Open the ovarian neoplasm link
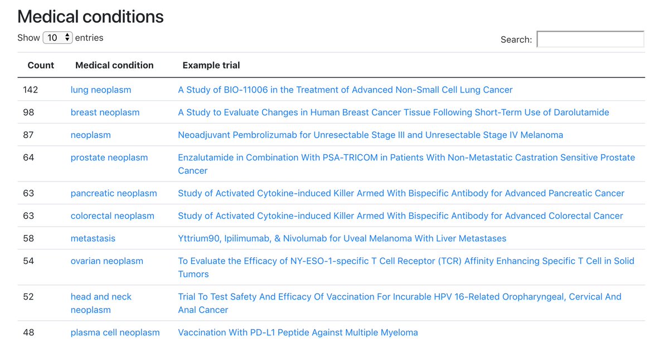Image resolution: width=669 pixels, height=348 pixels. 107,261
